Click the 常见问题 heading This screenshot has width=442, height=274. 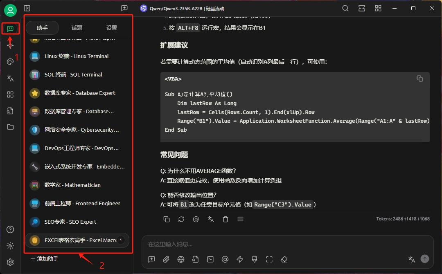tap(174, 155)
